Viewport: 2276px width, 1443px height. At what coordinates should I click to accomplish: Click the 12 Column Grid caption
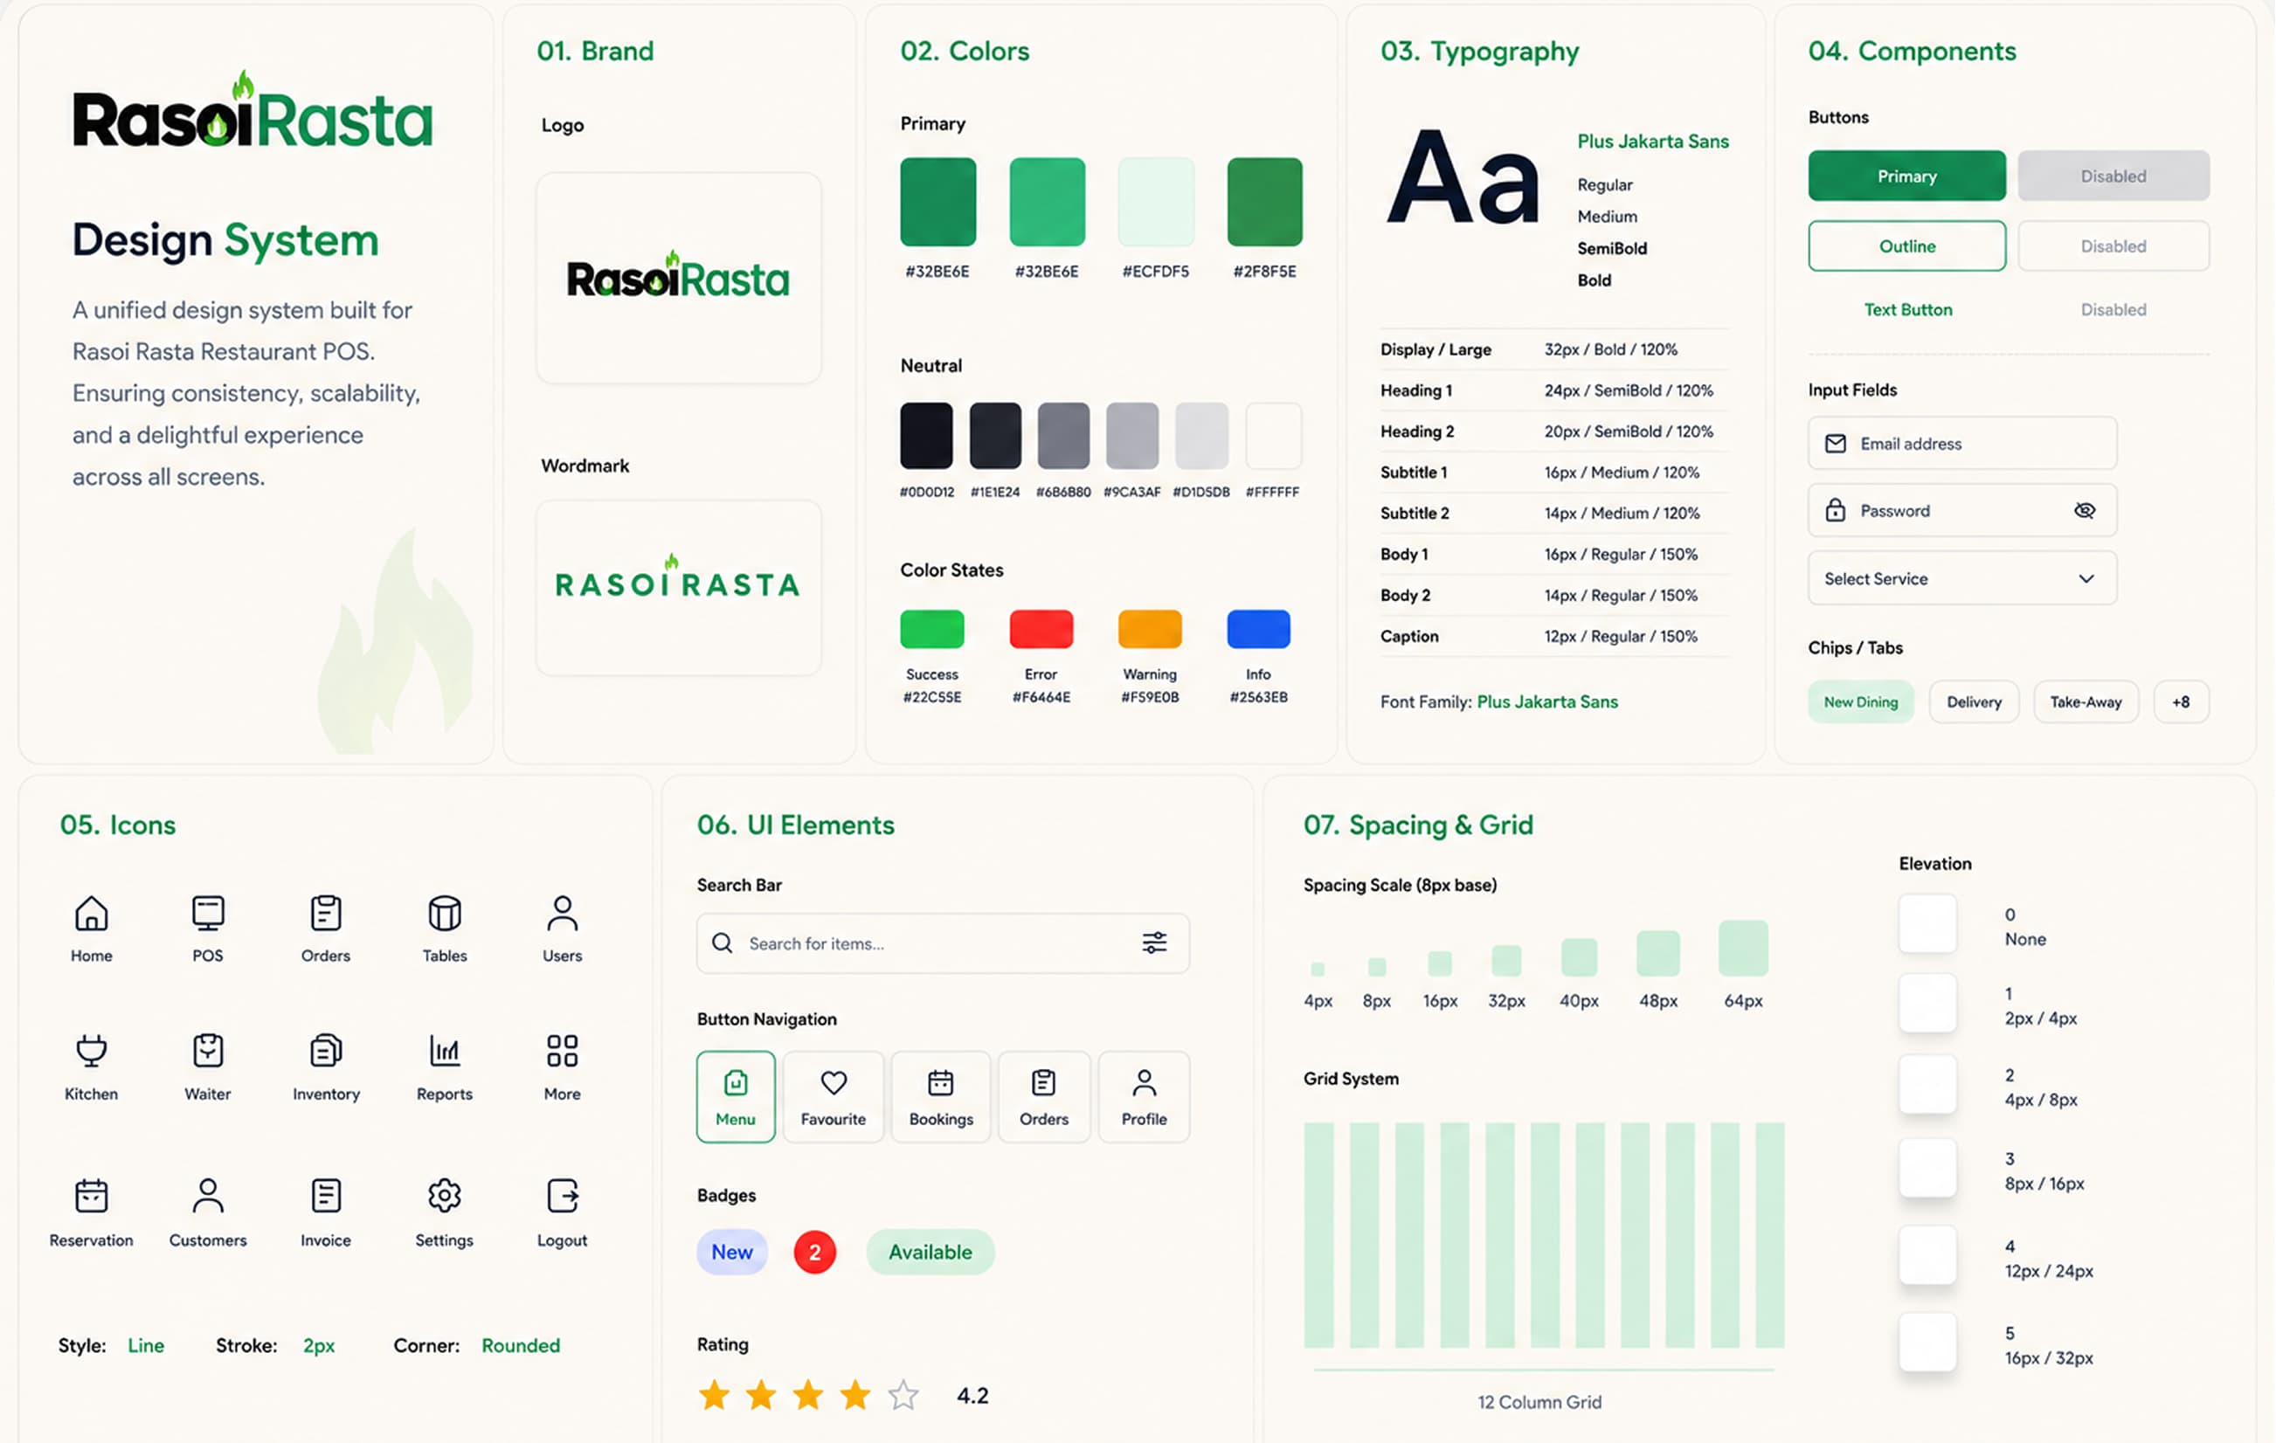tap(1539, 1402)
